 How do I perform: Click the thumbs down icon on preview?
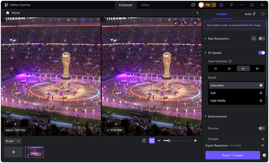[186, 23]
